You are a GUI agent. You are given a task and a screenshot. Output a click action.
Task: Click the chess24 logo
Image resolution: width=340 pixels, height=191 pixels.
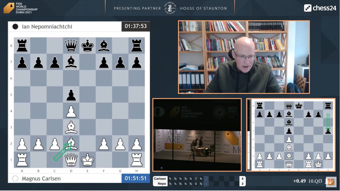click(x=320, y=8)
